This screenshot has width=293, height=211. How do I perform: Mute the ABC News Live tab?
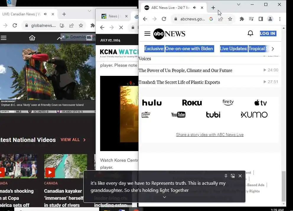[195, 8]
